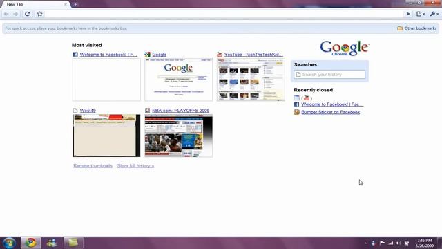Open the blank Facebook thumbnail
The height and width of the screenshot is (249, 442).
tap(106, 80)
